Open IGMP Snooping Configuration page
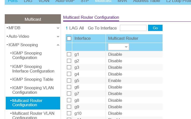The image size is (191, 119). [x=27, y=55]
